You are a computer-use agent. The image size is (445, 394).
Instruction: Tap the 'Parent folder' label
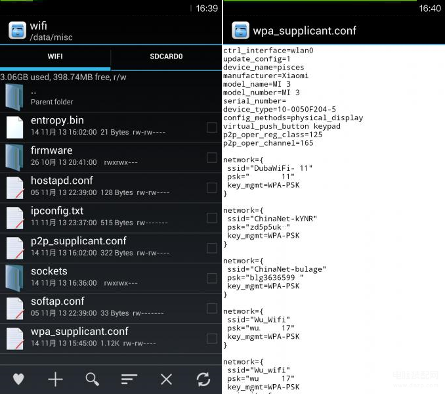[x=52, y=102]
